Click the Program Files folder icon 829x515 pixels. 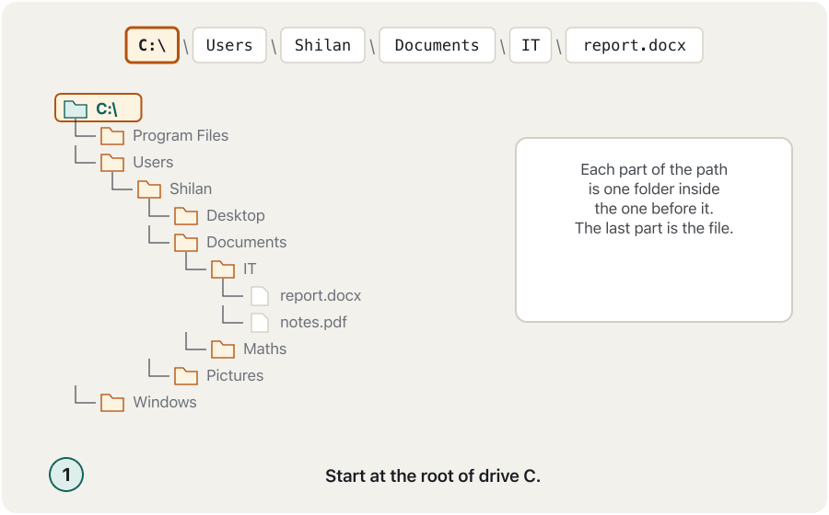112,136
